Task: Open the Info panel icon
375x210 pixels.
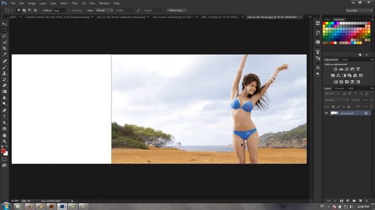Action: coord(318,42)
